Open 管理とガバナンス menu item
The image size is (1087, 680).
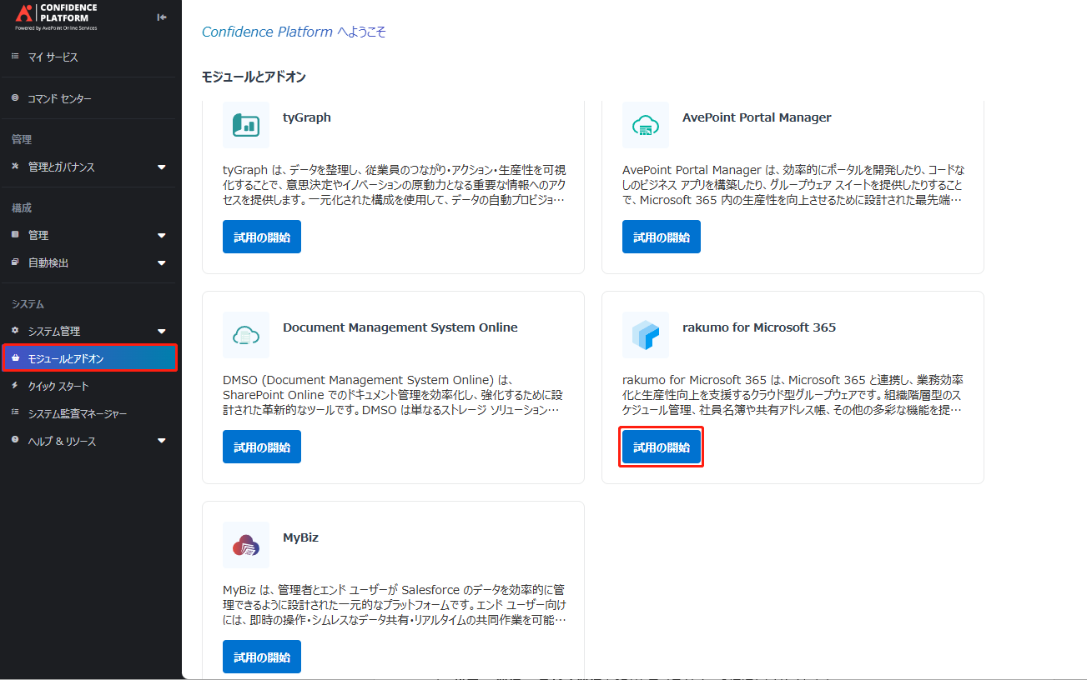(x=91, y=167)
